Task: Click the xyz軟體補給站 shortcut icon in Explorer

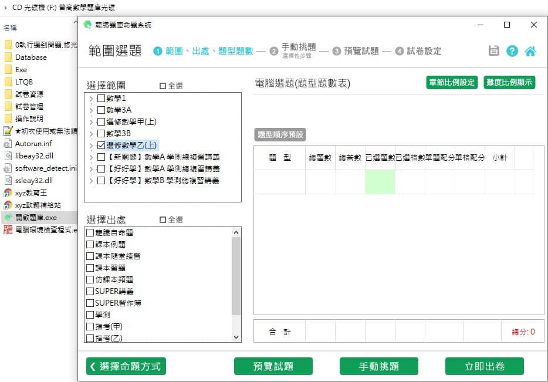Action: [x=8, y=205]
